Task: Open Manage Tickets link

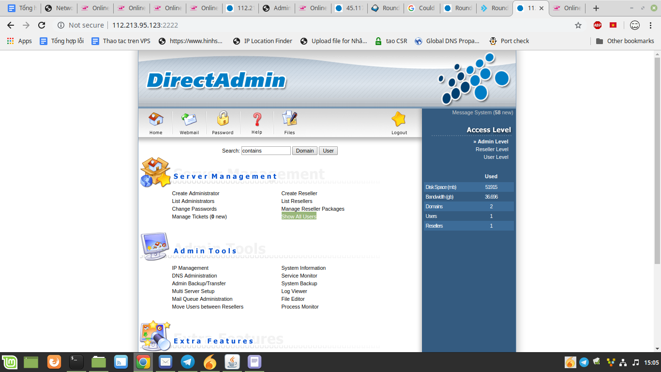Action: 199,217
